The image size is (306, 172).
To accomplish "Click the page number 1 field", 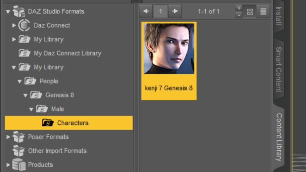I will coord(160,11).
